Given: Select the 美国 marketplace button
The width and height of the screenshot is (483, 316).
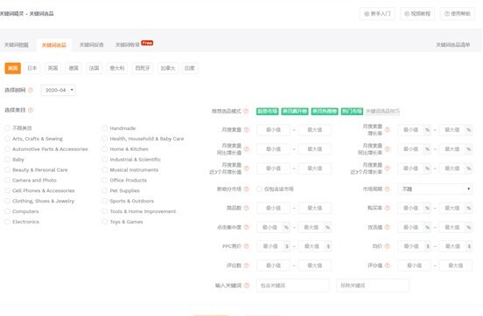Looking at the screenshot, I should tap(13, 68).
